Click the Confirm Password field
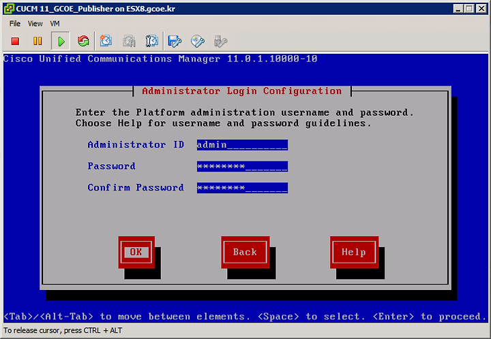The image size is (491, 339). [242, 188]
